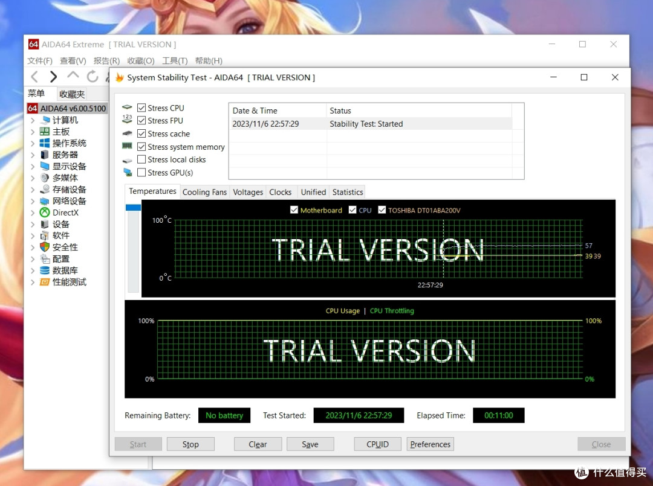The width and height of the screenshot is (653, 486).
Task: Select the 数据库 database icon
Action: (x=45, y=270)
